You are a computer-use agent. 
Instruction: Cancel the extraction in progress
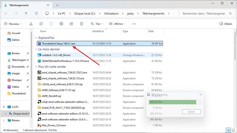pos(191,112)
